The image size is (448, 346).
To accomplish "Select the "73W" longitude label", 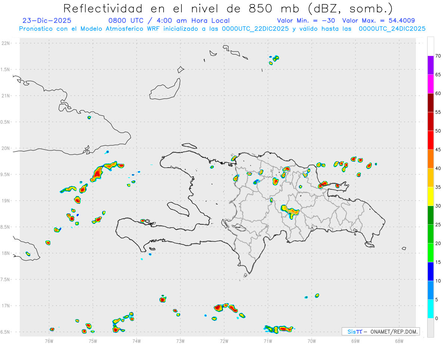I will point(180,341).
